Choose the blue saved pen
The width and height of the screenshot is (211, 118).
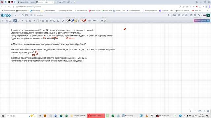pos(72,21)
